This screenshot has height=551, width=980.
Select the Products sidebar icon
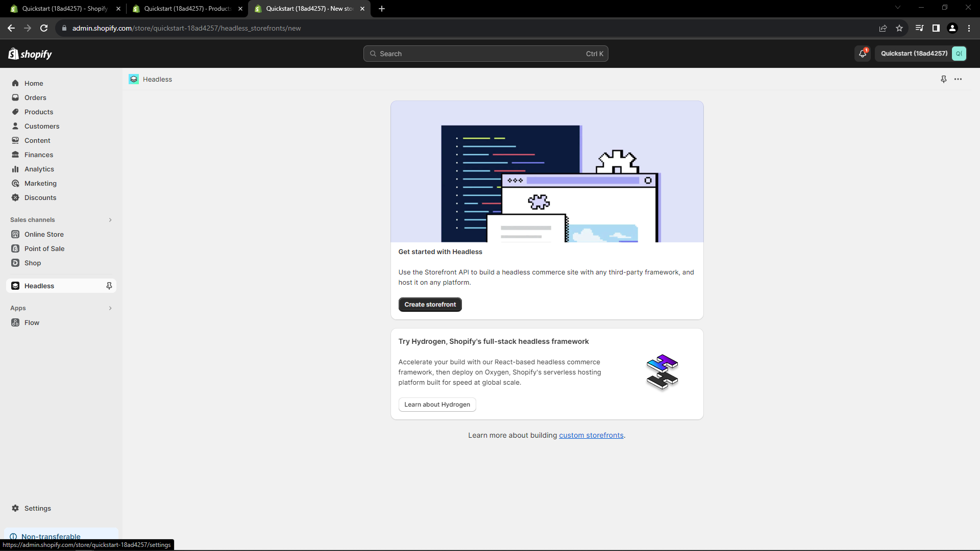click(x=15, y=112)
